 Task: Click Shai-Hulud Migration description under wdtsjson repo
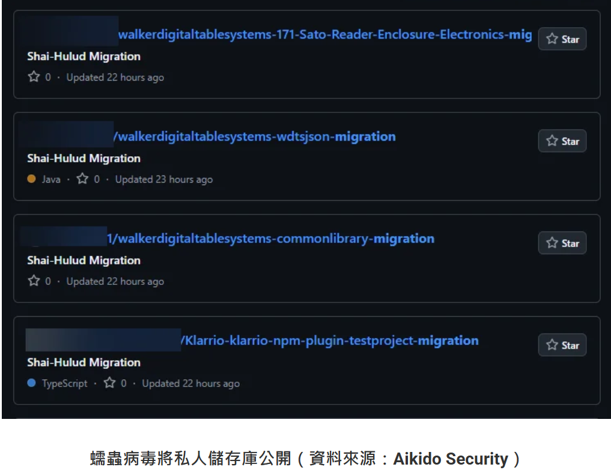point(84,159)
